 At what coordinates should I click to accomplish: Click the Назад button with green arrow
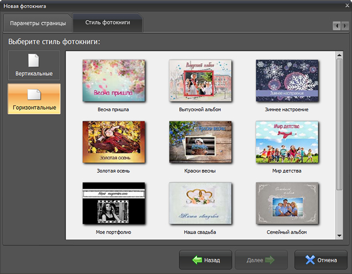pos(205,260)
